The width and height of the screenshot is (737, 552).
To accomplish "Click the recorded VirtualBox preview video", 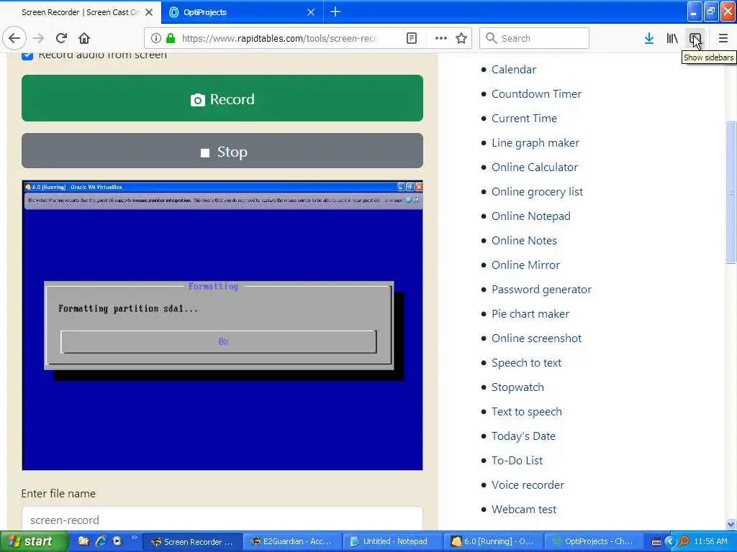I will 222,326.
